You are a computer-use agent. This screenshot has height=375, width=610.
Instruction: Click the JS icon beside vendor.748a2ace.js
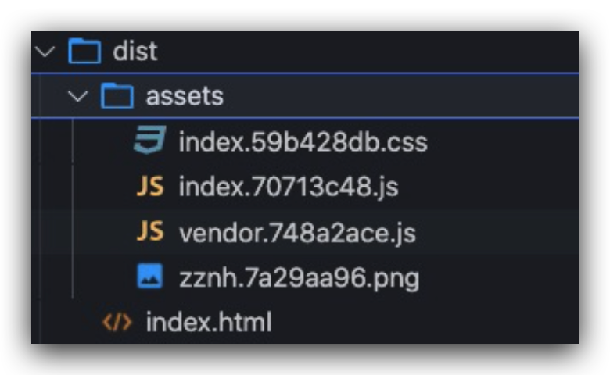[149, 232]
